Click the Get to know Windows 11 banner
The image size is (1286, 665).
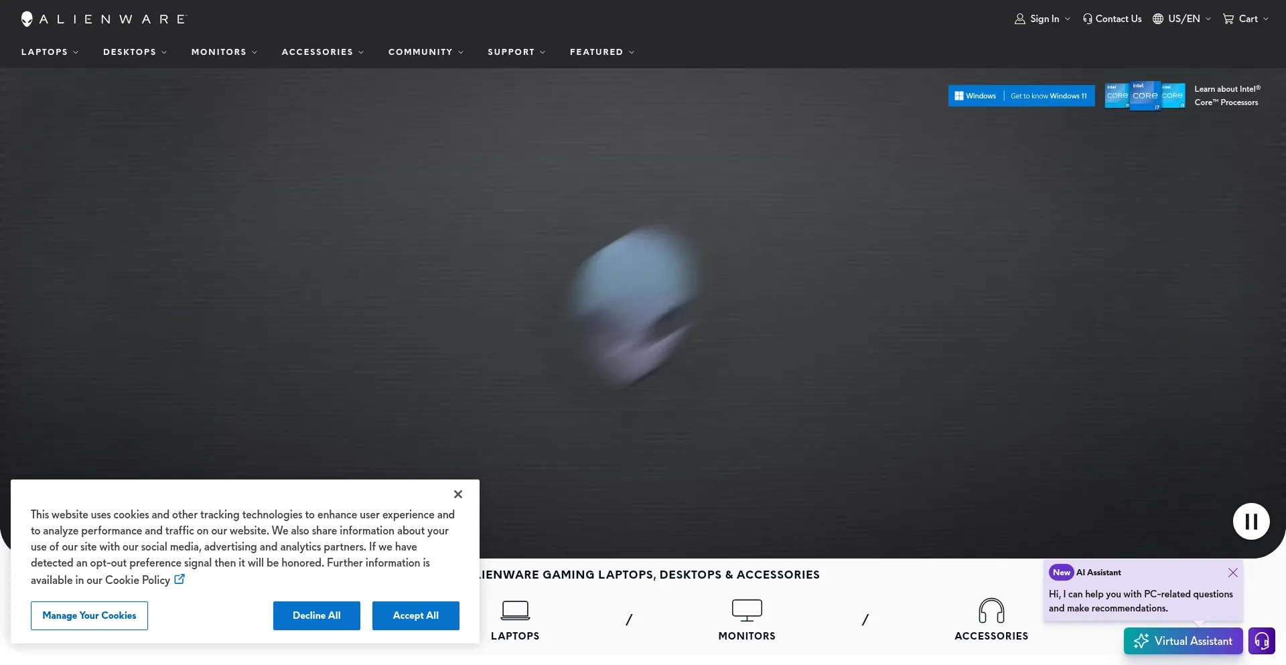tap(1021, 96)
